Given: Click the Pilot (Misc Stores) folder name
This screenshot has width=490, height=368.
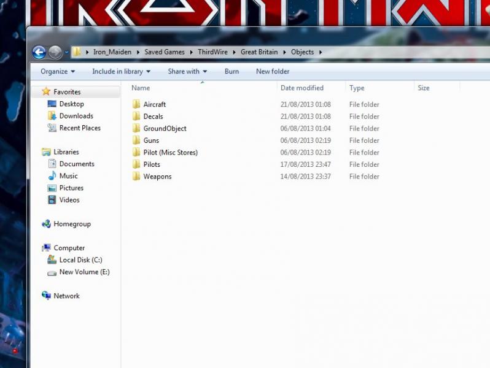Looking at the screenshot, I should (x=170, y=153).
